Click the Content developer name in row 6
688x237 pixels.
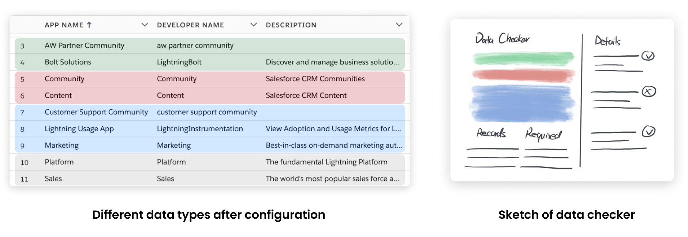click(x=171, y=95)
